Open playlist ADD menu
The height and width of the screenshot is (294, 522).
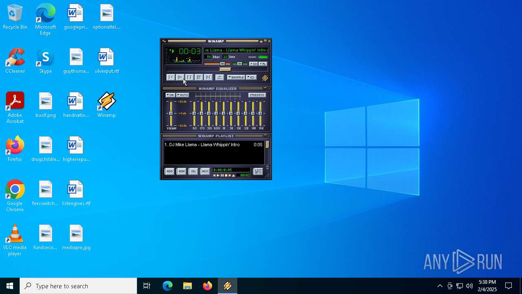pos(169,171)
